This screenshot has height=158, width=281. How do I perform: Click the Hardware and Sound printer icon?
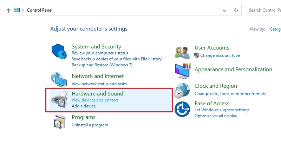coord(59,100)
